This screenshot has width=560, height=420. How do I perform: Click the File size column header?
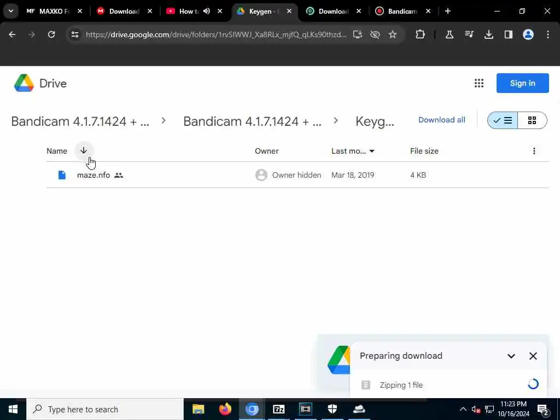click(x=424, y=151)
